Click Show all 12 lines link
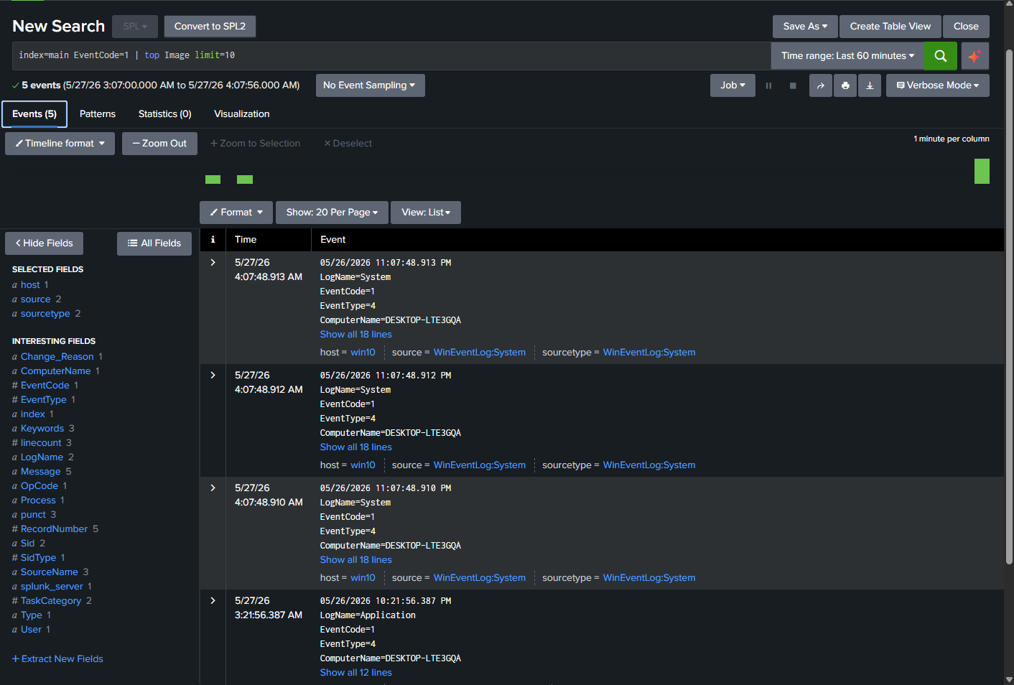 click(x=356, y=673)
